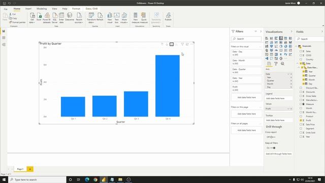
Task: Remove Year from the Axis well
Action: (291, 77)
